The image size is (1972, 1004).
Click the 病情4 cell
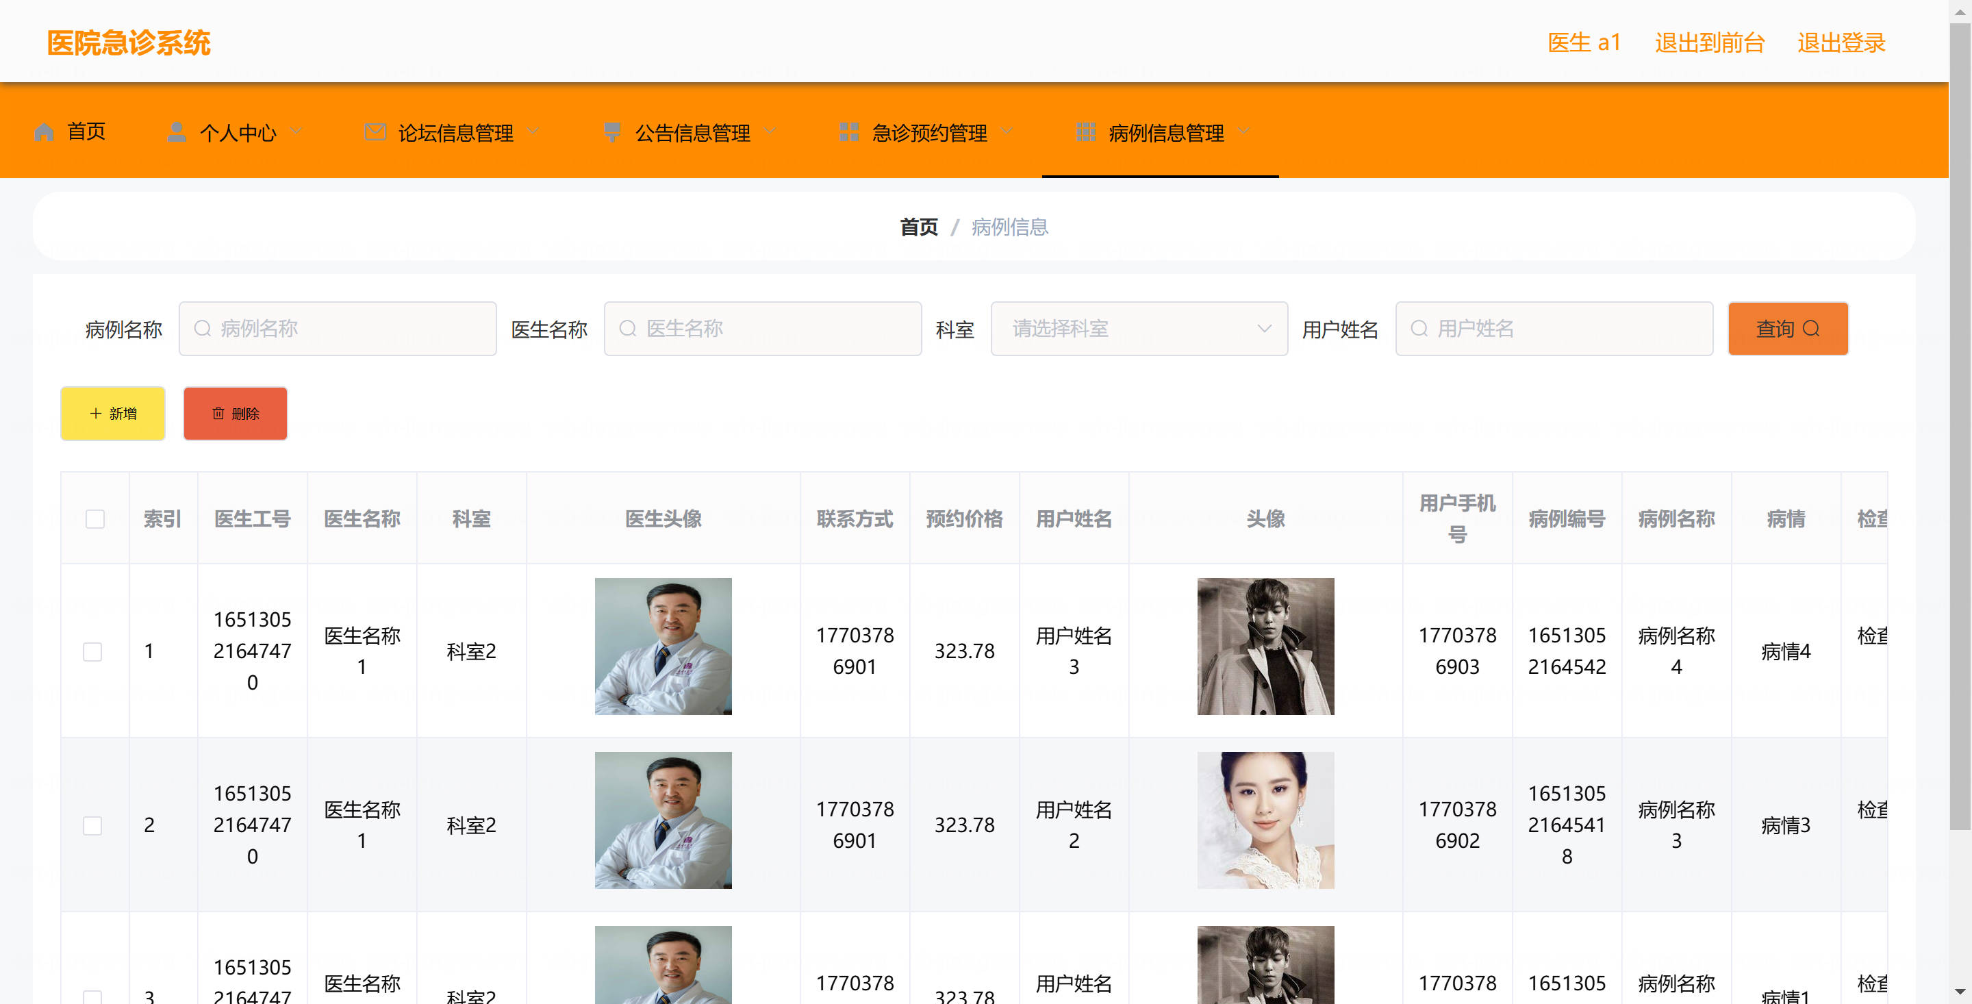[x=1786, y=651]
